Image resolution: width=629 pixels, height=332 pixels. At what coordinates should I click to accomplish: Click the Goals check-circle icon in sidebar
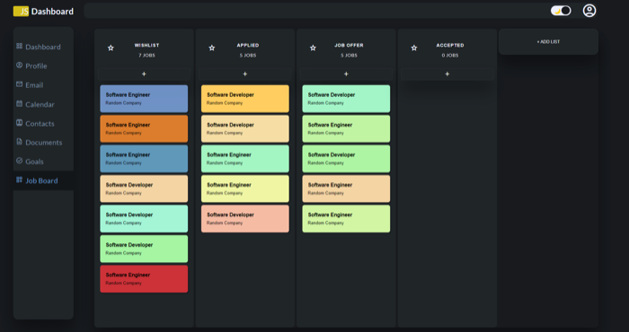[x=19, y=161]
